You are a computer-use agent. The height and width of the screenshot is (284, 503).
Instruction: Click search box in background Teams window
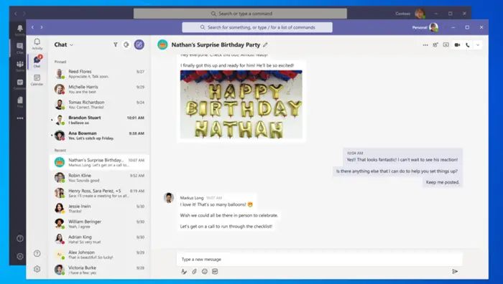[240, 14]
